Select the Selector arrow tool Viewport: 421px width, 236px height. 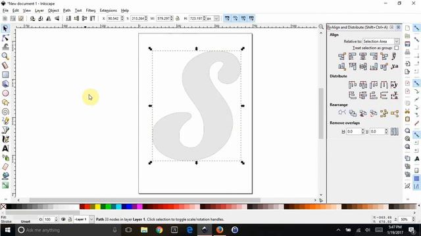[x=5, y=28]
